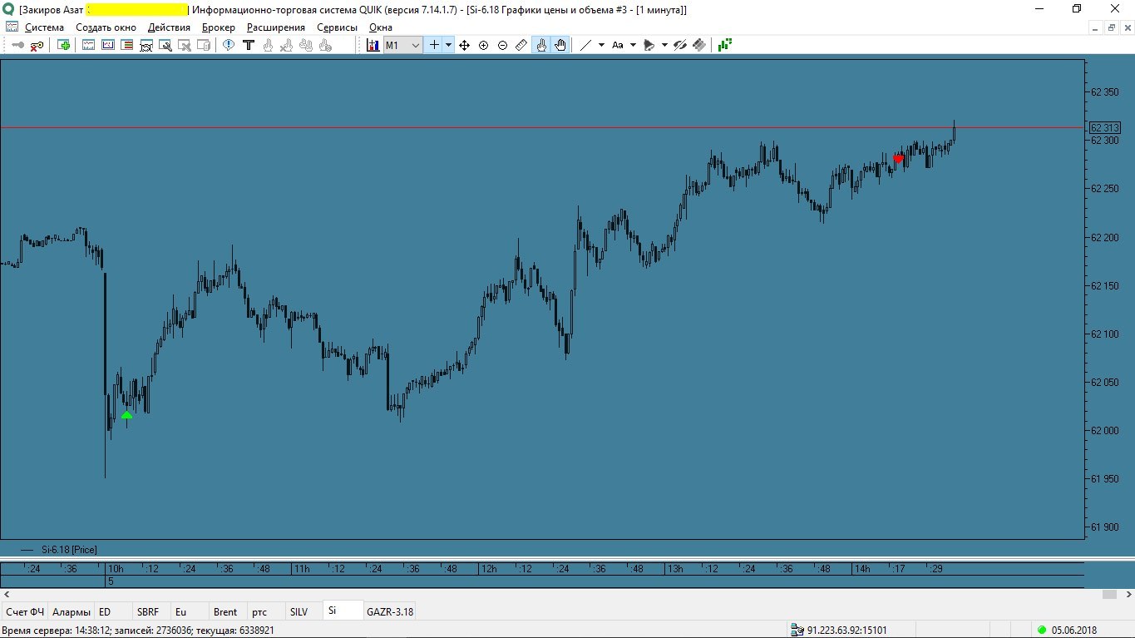Click the green connection status indicator

point(1042,631)
